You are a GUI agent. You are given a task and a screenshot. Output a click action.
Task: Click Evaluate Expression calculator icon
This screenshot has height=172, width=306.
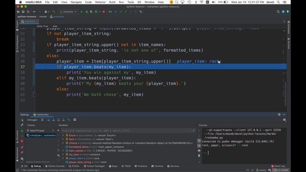click(75, 120)
